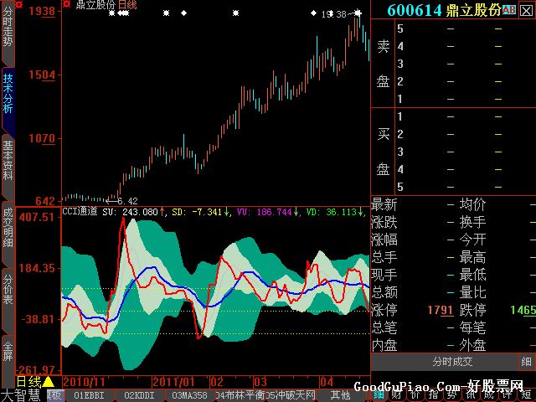Screen dimensions: 536x402
Task: Select the 细 tab in the bottom-right tab strip
Action: (378, 395)
